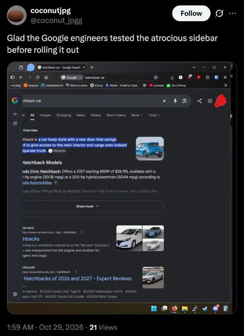
Task: Switch to the Images tab
Action: point(45,115)
